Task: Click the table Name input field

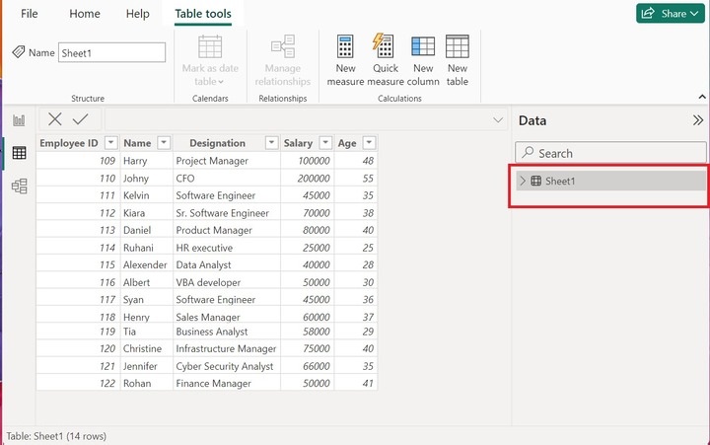Action: (x=111, y=52)
